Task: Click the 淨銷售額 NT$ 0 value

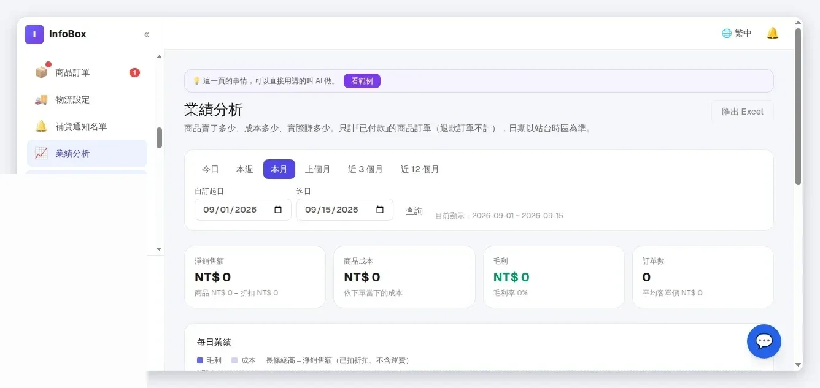Action: click(x=213, y=277)
